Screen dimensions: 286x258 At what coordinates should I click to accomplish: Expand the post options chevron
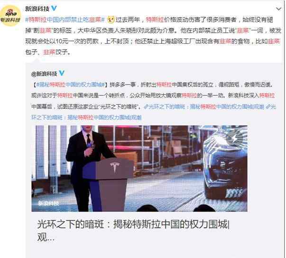click(x=278, y=9)
